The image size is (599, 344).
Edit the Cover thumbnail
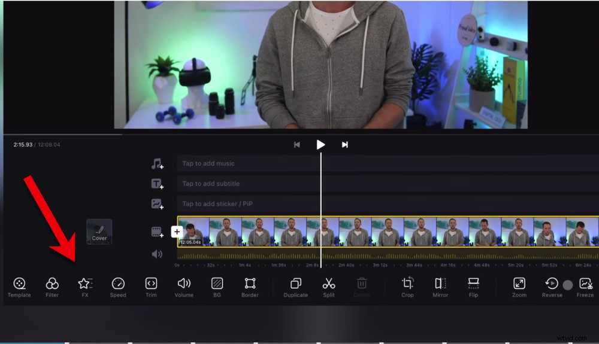[x=99, y=232]
